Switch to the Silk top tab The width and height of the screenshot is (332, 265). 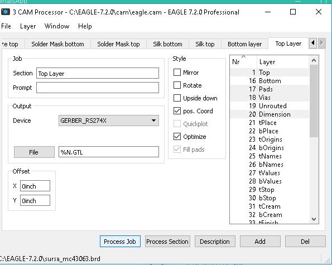pos(205,44)
